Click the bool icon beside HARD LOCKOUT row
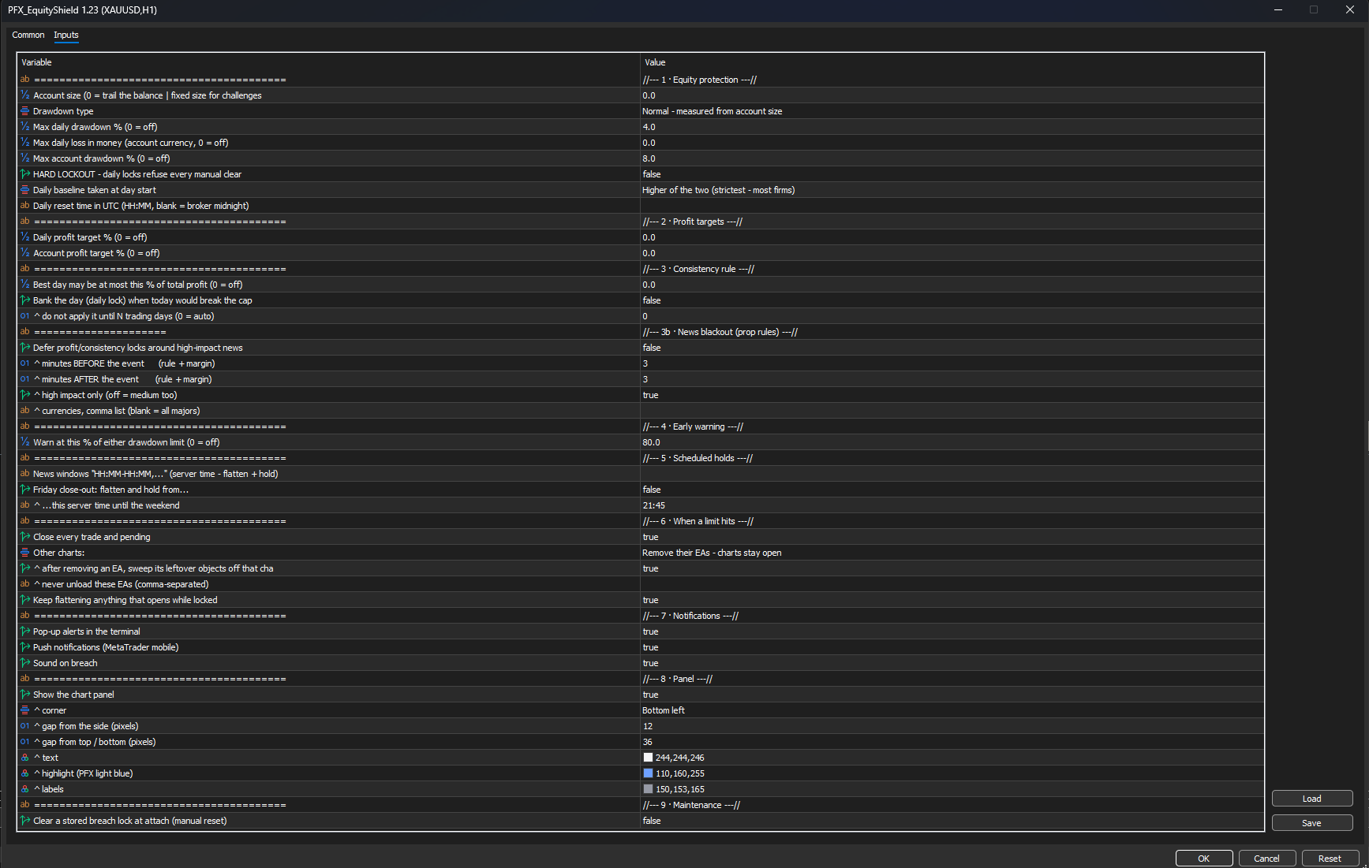Screen dimensions: 1369x868 pos(25,174)
